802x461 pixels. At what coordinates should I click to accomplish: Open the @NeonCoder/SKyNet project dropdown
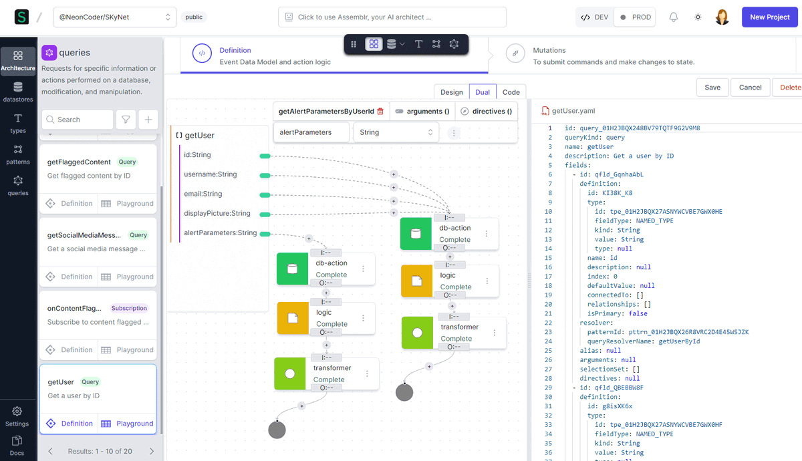(x=115, y=17)
